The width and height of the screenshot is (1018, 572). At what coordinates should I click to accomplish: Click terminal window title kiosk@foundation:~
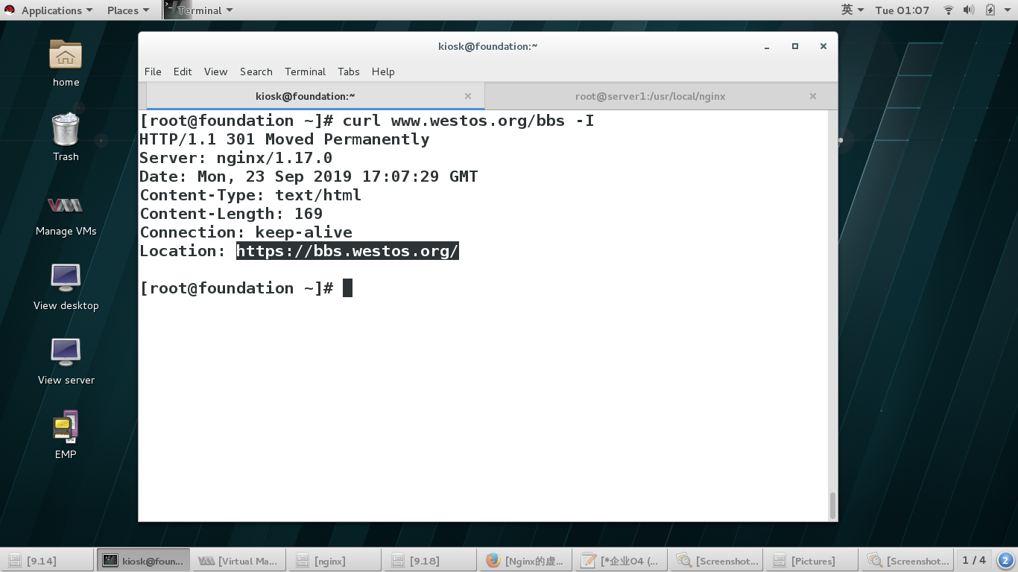click(487, 46)
